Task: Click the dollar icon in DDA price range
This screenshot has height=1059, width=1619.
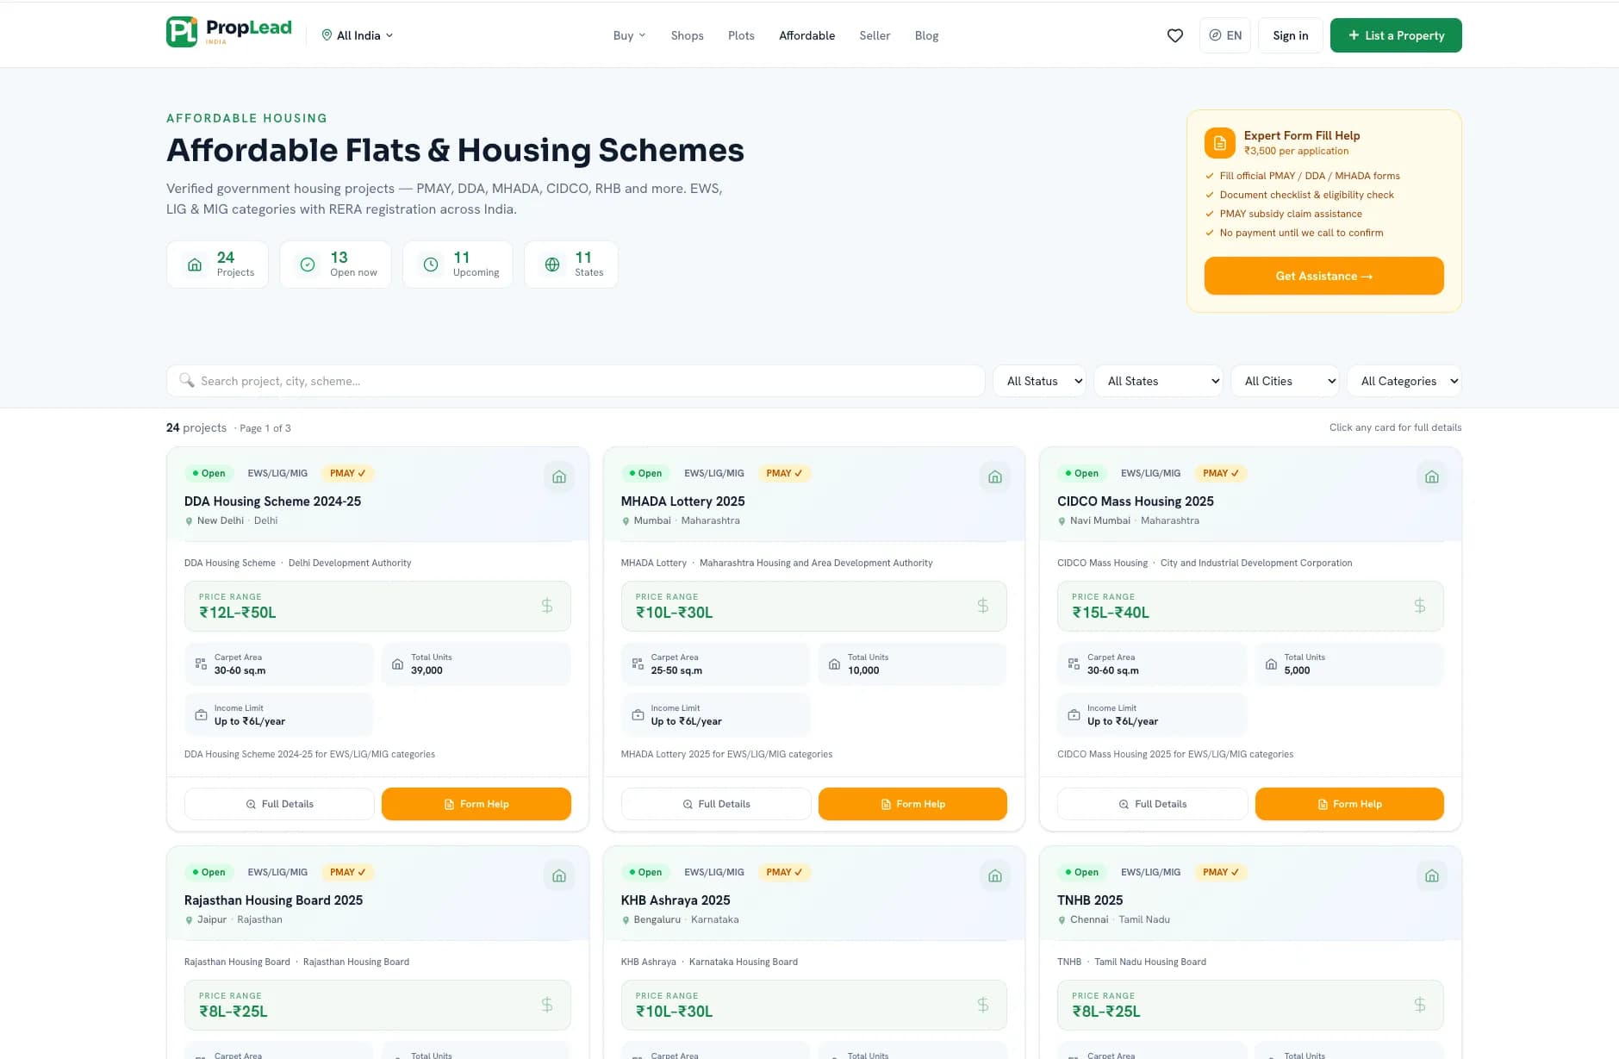Action: (547, 606)
